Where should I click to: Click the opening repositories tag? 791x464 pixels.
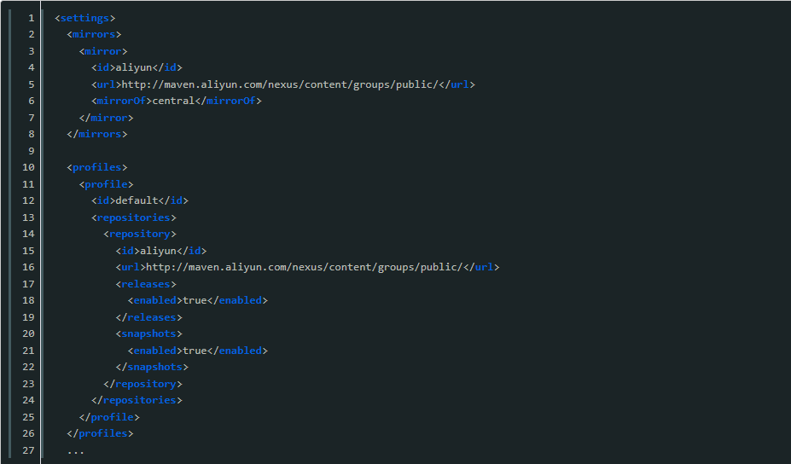tap(134, 217)
